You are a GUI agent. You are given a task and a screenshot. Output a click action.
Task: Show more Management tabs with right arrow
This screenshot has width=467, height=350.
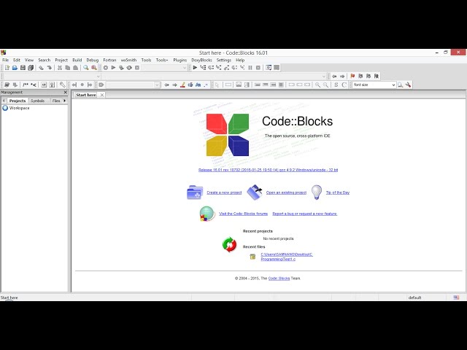click(x=65, y=101)
